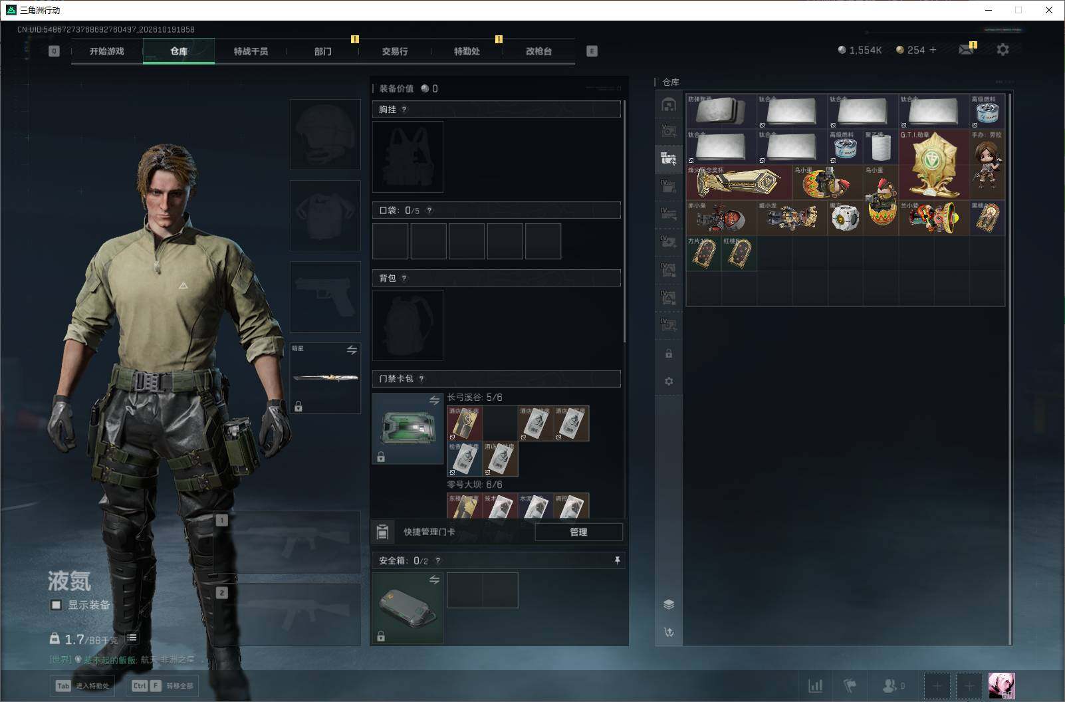Image resolution: width=1065 pixels, height=702 pixels.
Task: Open the weight details list icon
Action: coord(132,638)
